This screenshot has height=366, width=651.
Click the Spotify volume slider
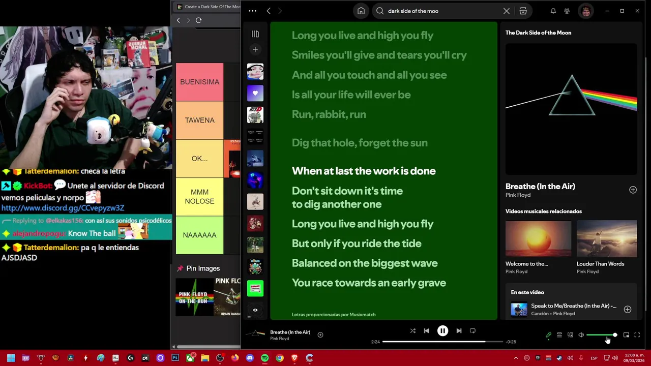(601, 335)
